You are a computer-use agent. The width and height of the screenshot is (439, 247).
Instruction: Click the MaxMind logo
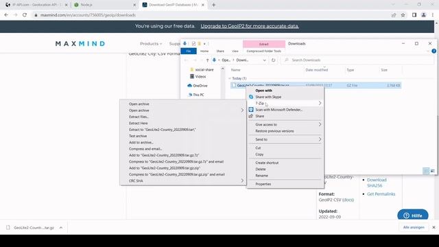point(80,44)
